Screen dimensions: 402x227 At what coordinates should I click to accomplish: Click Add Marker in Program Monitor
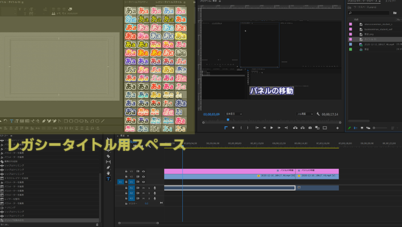233,128
